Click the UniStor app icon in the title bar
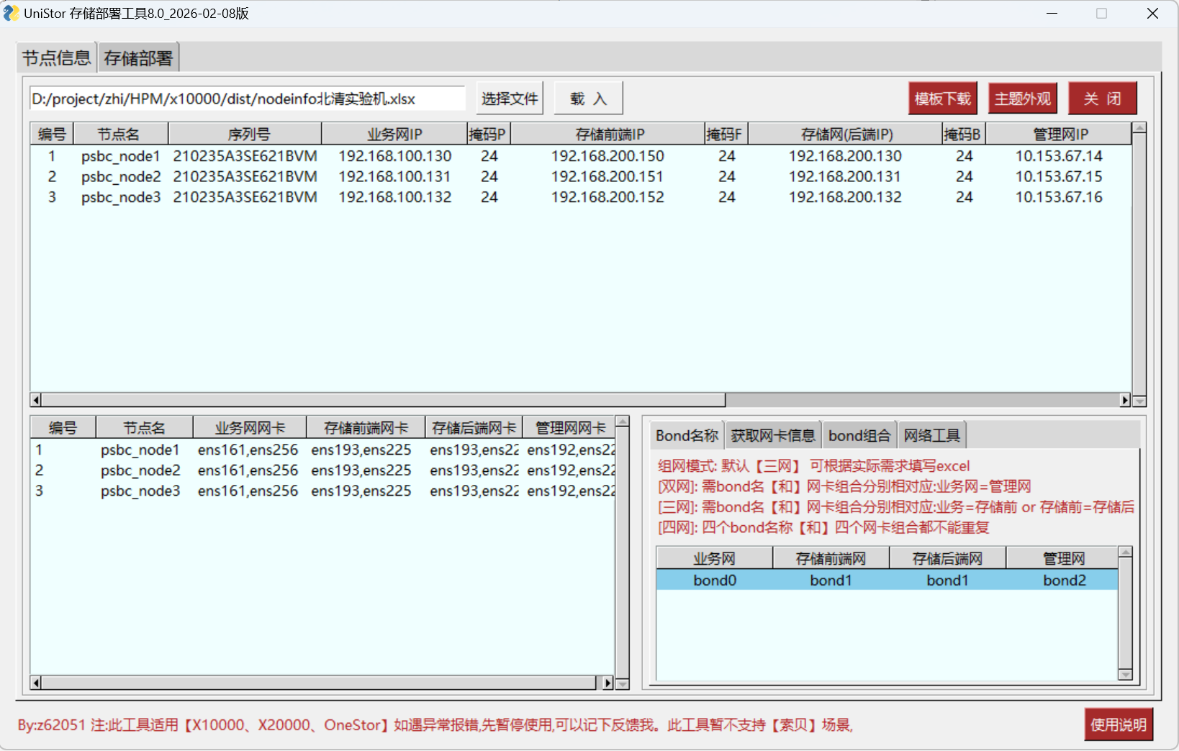This screenshot has height=751, width=1179. [11, 13]
